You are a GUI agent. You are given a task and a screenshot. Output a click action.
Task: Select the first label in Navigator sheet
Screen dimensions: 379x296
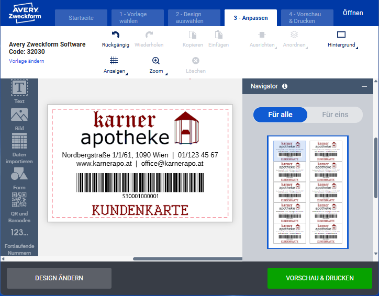[289, 151]
